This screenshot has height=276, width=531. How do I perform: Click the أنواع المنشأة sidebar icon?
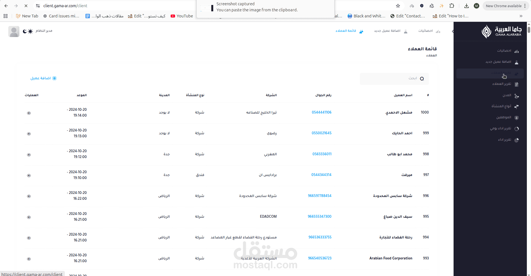(516, 107)
